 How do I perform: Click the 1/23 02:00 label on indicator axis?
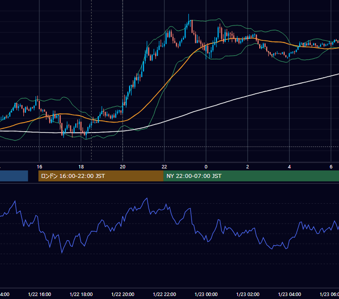(x=248, y=294)
